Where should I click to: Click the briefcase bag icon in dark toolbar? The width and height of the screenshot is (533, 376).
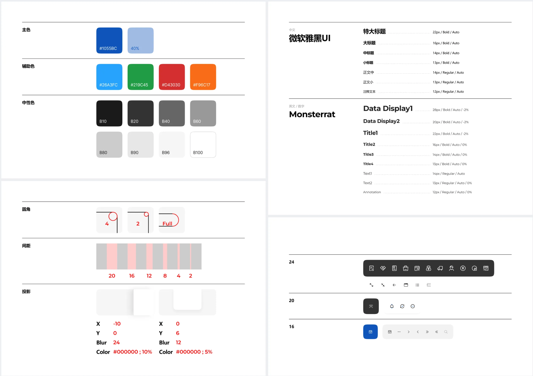406,268
